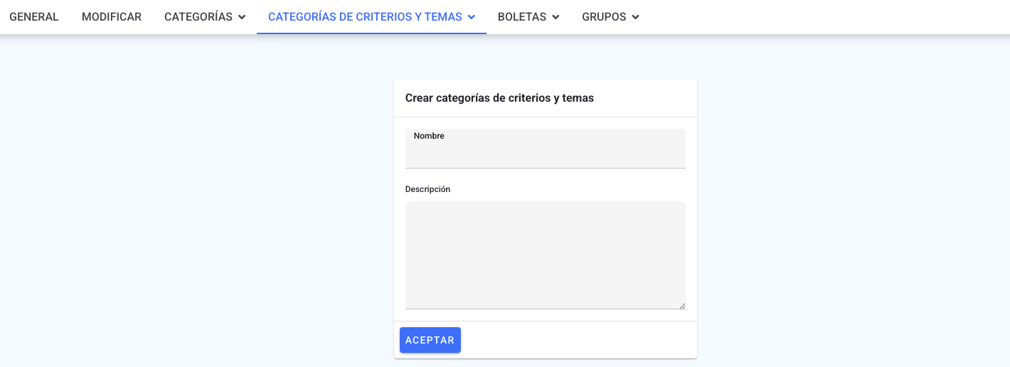Click the bottom edge of the Descripción text area
The image size is (1010, 367).
pos(546,309)
